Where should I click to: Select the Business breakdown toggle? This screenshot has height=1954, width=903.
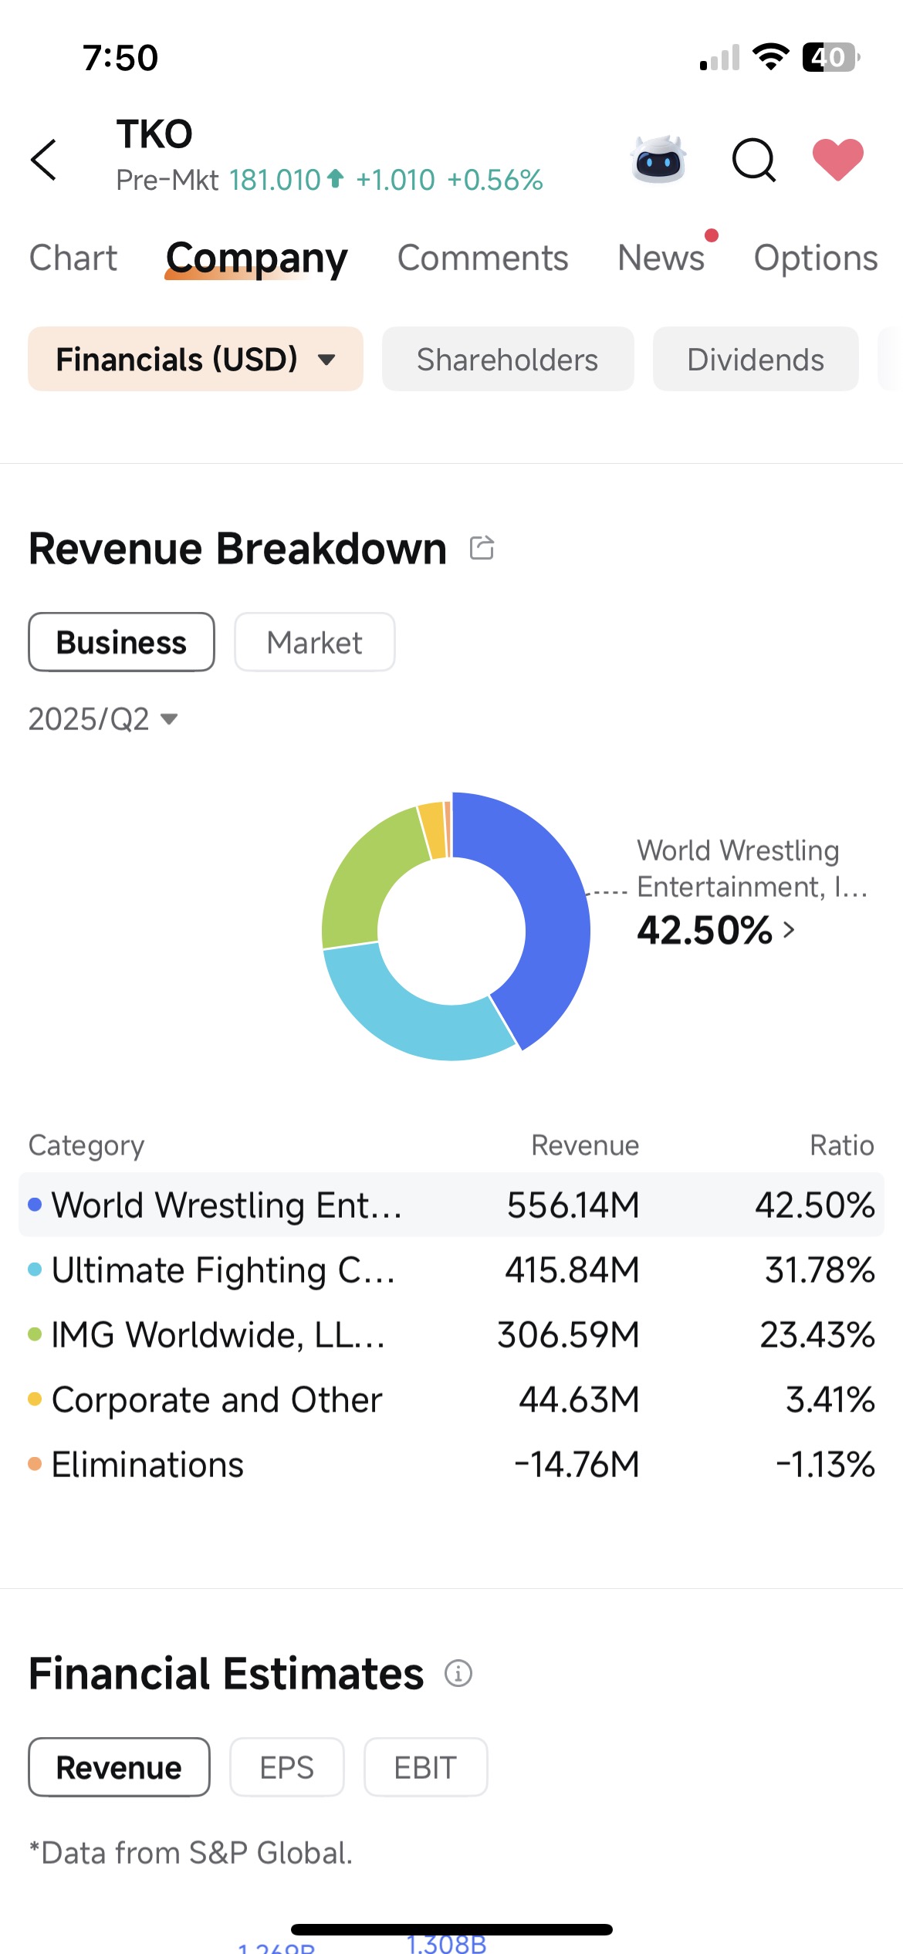pyautogui.click(x=121, y=642)
